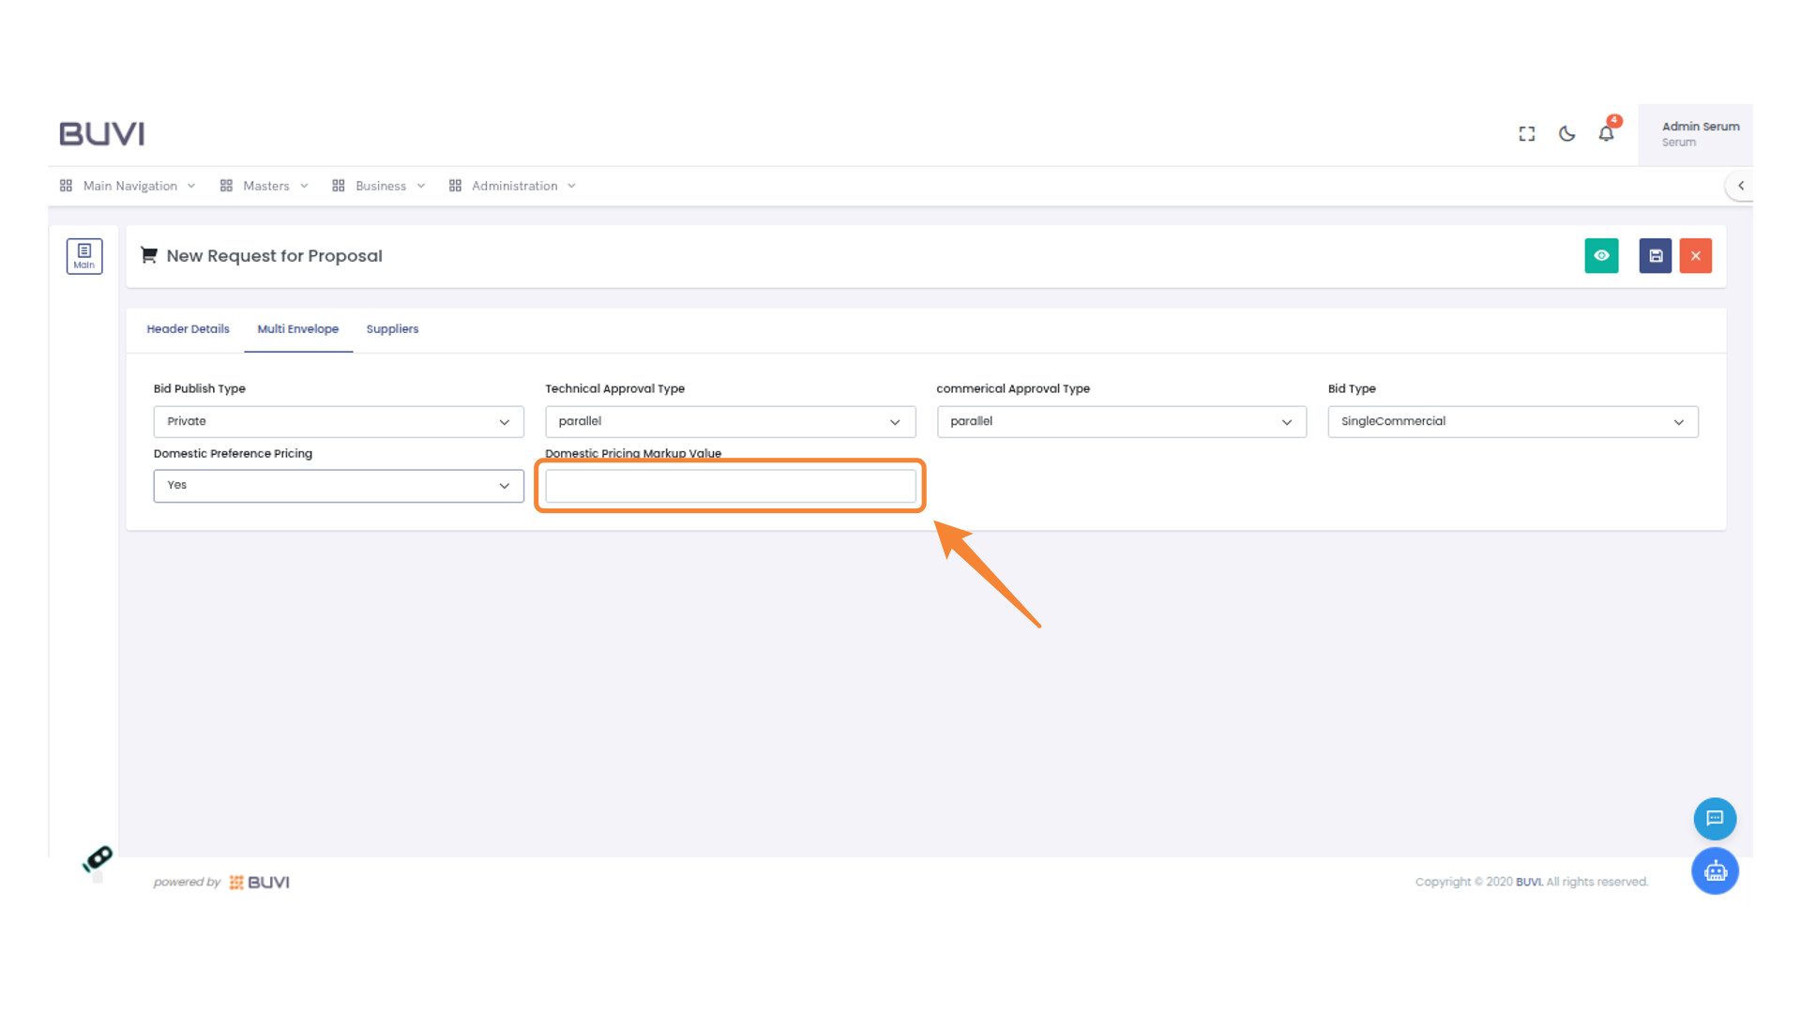The image size is (1801, 1013).
Task: Open the Suppliers tab
Action: coord(392,329)
